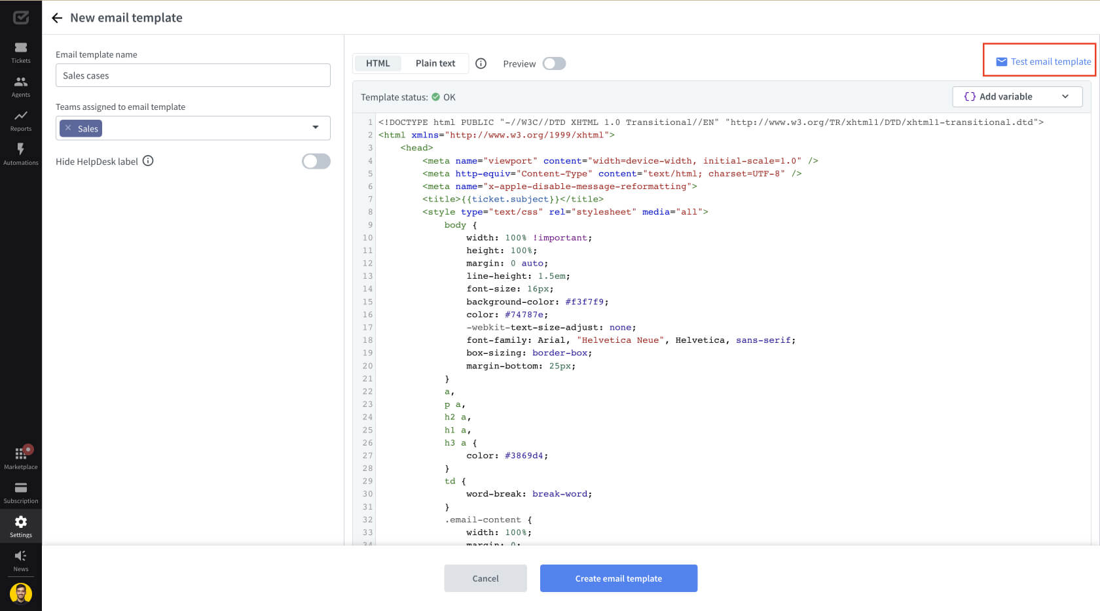Click the green OK status check icon
This screenshot has height=611, width=1100.
click(x=435, y=97)
